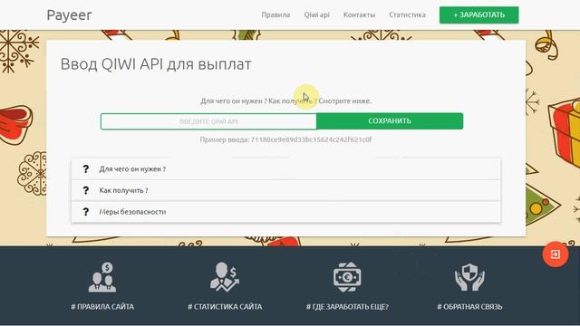Viewport: 580px width, 326px height.
Task: Click question mark icon beside 'Для чего он нужен ?'
Action: tap(86, 169)
